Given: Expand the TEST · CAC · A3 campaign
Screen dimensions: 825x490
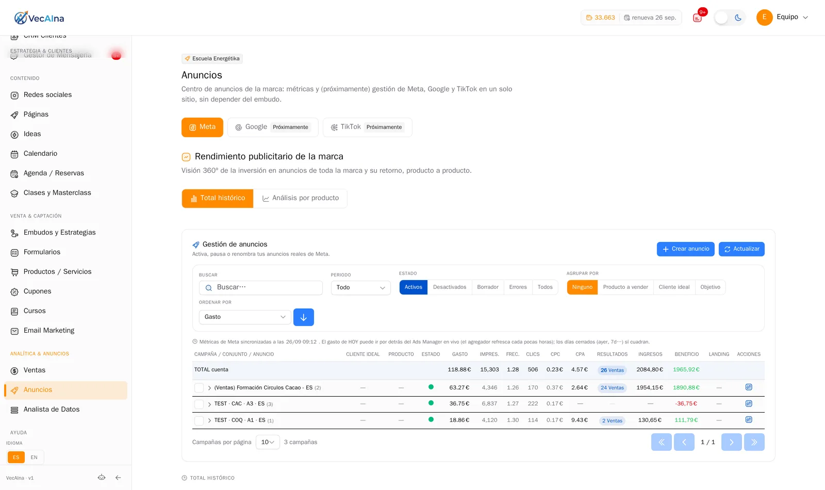Looking at the screenshot, I should (x=209, y=404).
